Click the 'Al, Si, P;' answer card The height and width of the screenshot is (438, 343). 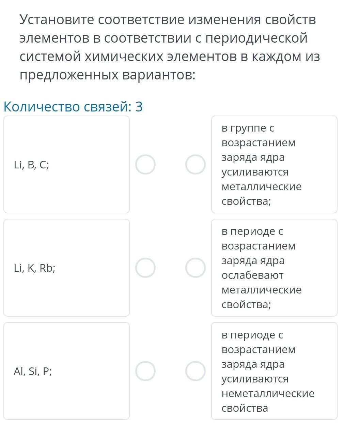tap(66, 371)
